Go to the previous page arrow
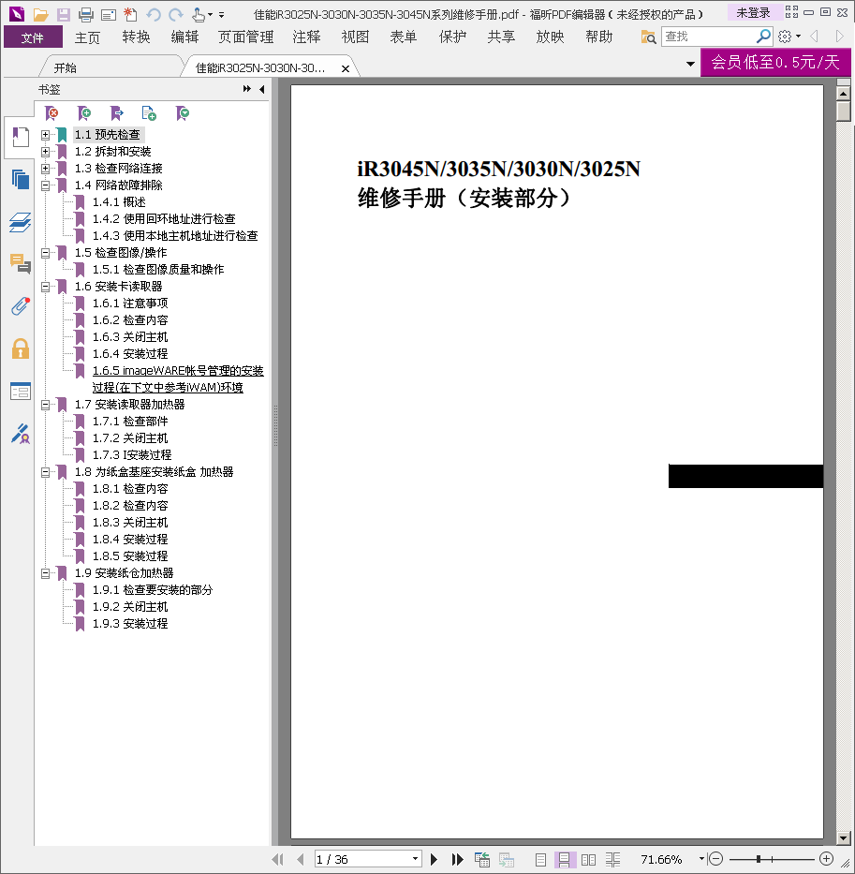The width and height of the screenshot is (855, 874). point(301,859)
